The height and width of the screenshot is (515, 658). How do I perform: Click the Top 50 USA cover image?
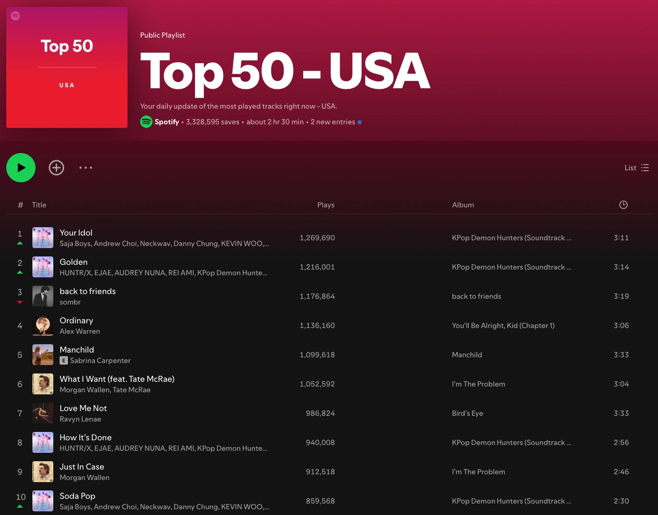click(67, 67)
